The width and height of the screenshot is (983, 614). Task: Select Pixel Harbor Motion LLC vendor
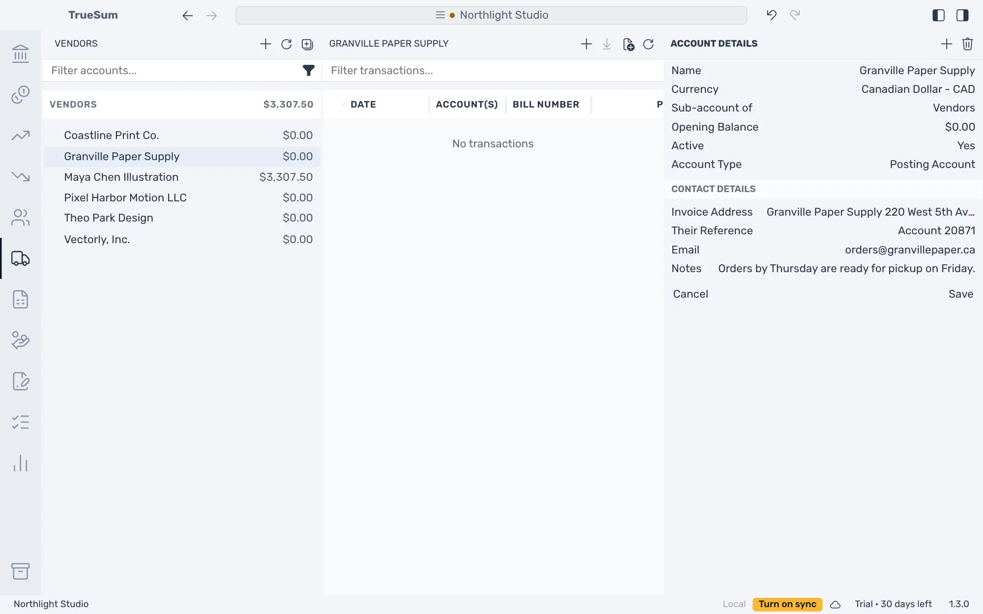(x=181, y=197)
